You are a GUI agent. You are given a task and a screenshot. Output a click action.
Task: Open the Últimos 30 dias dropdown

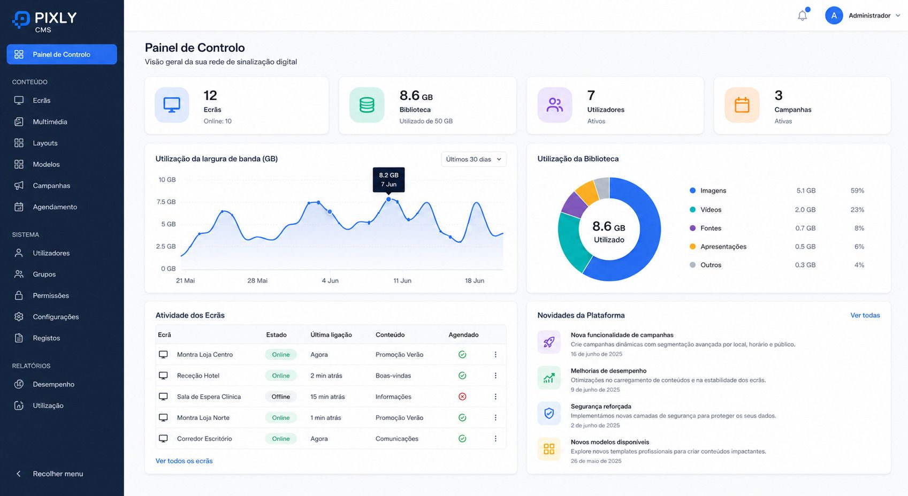474,159
